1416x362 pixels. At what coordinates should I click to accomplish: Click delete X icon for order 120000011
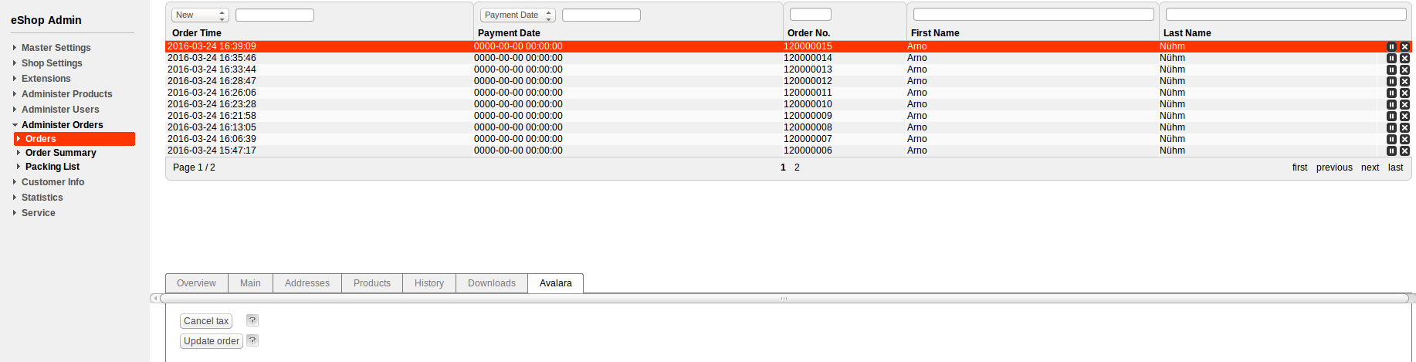point(1404,93)
